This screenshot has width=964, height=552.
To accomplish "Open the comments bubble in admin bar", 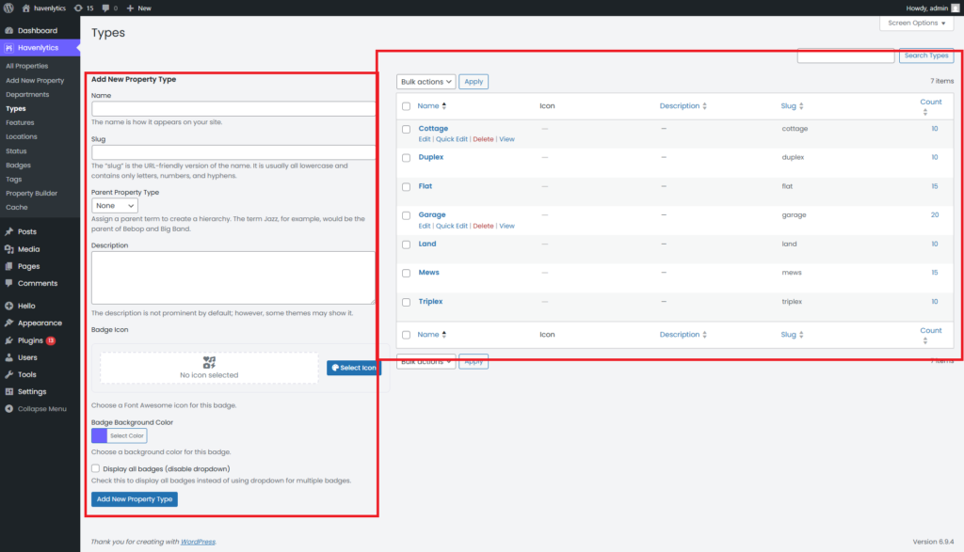I will [108, 8].
